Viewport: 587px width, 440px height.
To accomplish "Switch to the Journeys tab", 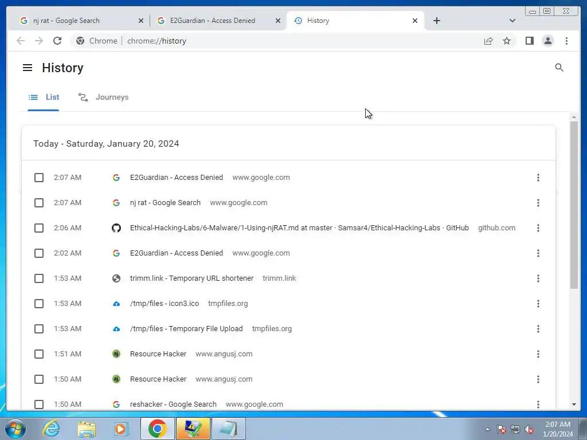I will tap(103, 97).
